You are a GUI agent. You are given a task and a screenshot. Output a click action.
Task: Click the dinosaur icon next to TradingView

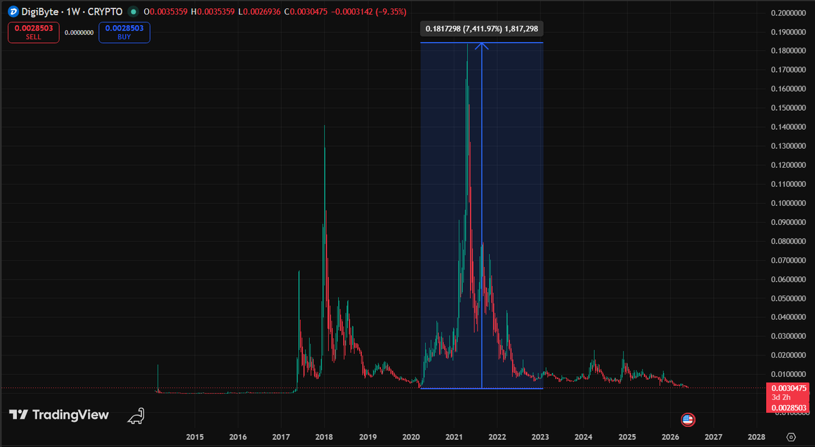(x=138, y=416)
